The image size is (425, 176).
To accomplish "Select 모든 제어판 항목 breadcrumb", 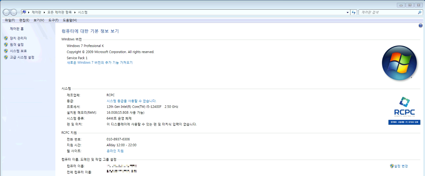I will tap(59, 12).
